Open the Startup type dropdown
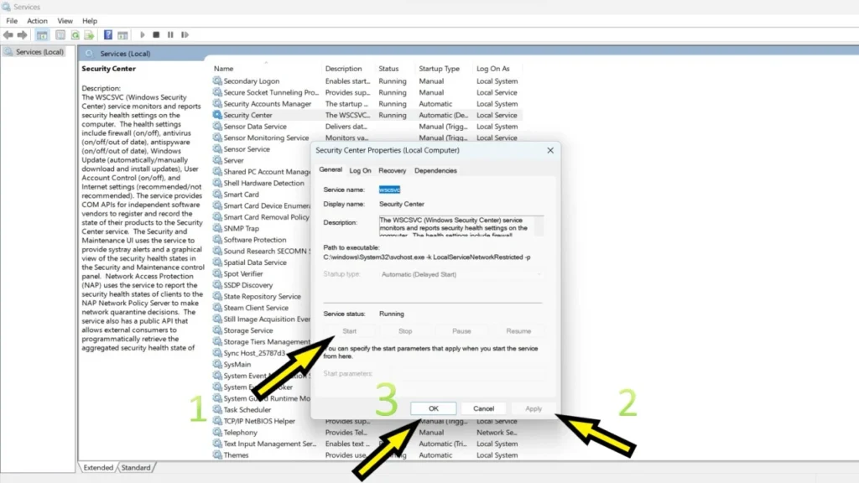 (x=461, y=274)
